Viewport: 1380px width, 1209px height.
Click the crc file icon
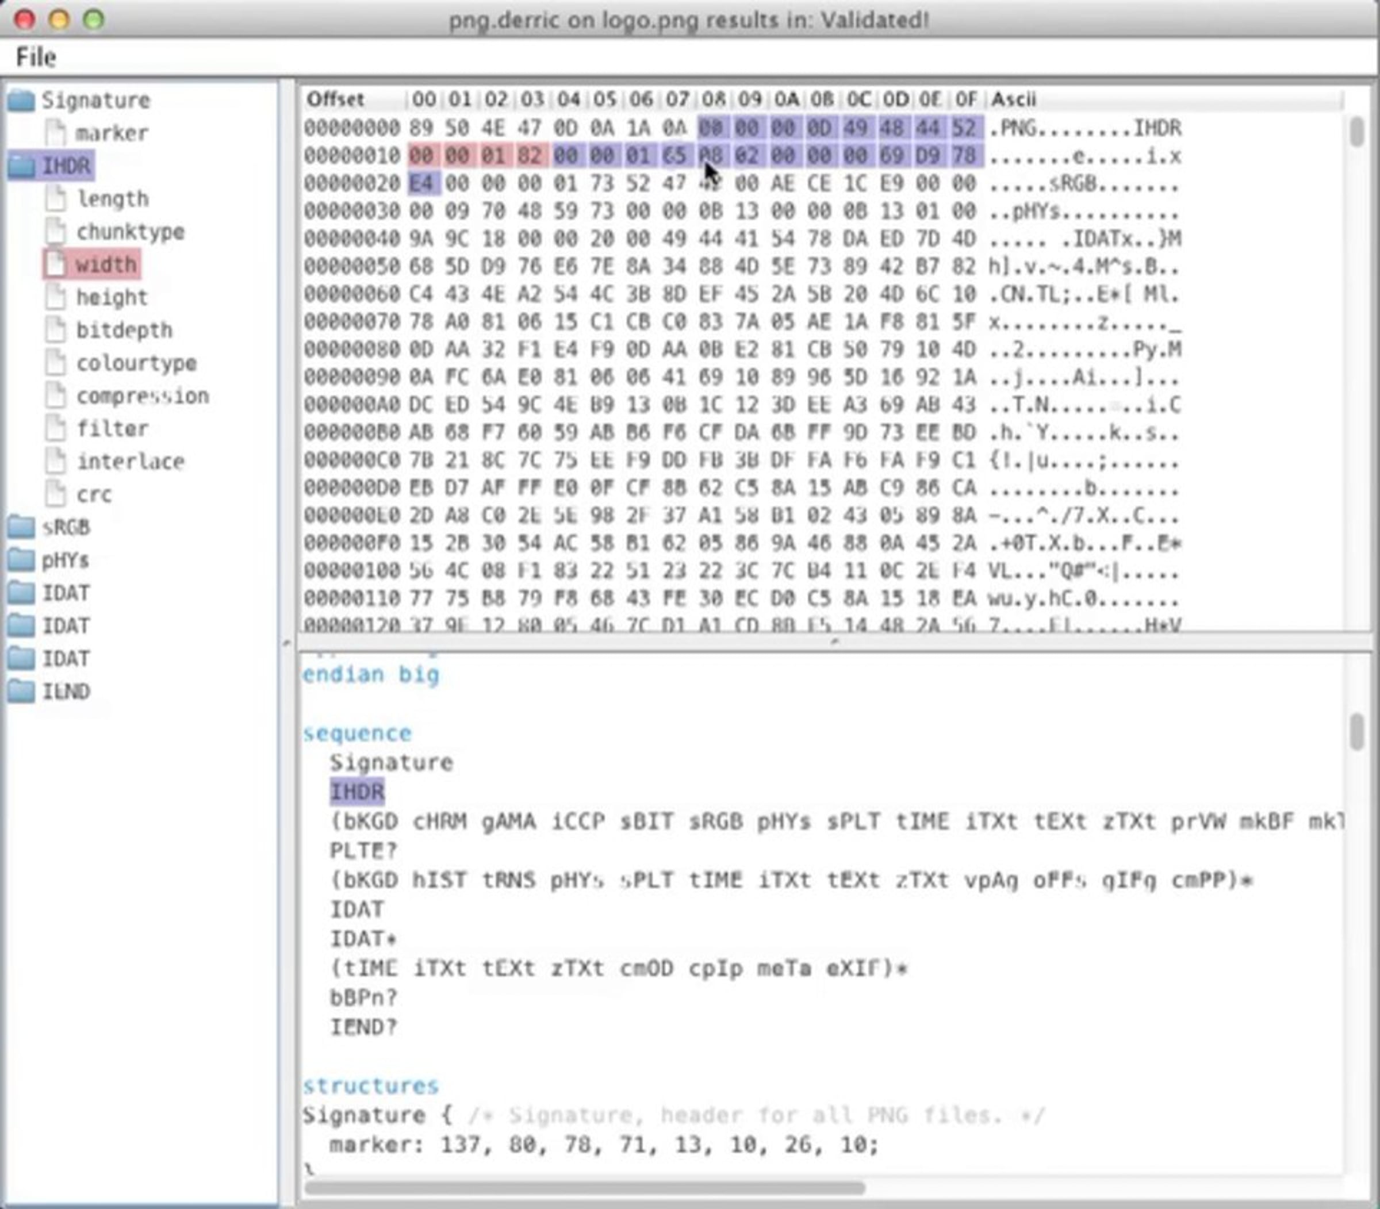point(56,494)
